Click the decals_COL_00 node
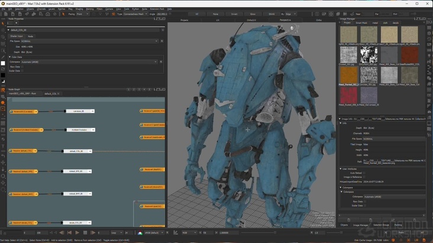 pos(77,222)
